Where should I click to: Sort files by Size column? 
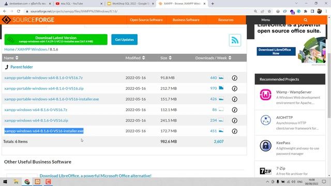point(166,58)
